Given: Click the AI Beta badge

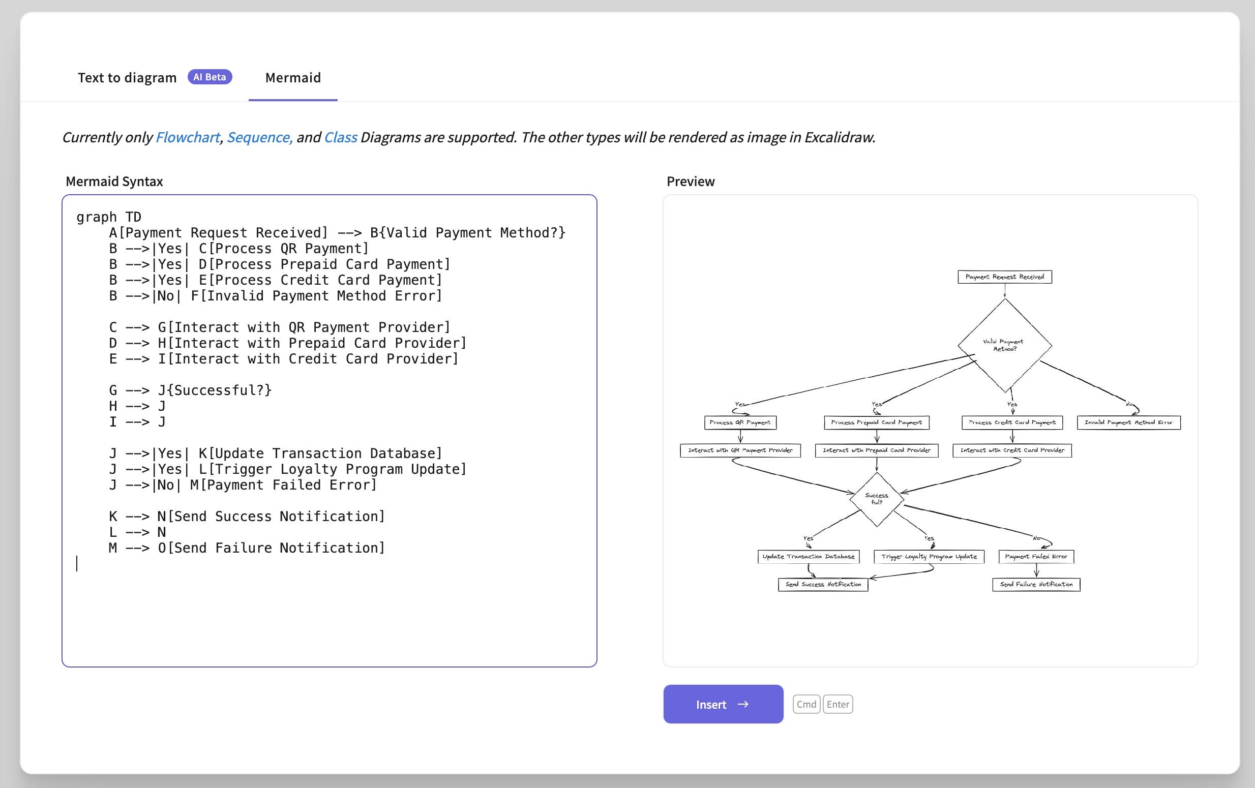Looking at the screenshot, I should click(210, 77).
